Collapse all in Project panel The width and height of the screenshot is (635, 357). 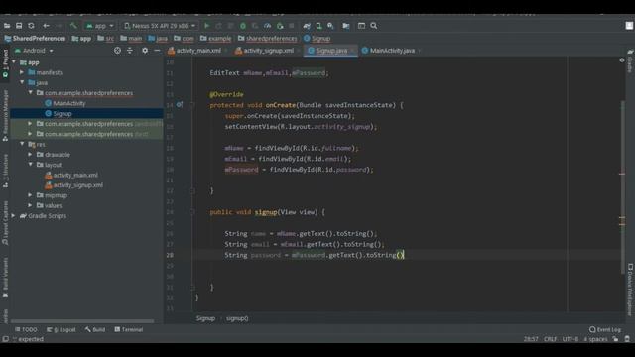point(130,51)
